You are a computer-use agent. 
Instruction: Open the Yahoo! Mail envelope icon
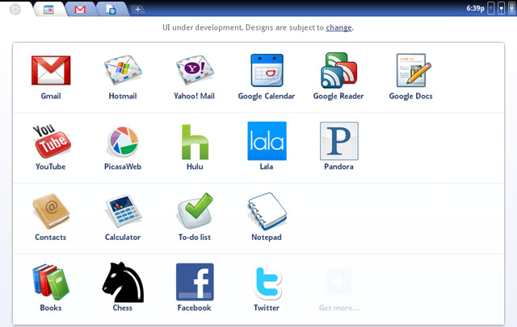click(x=195, y=70)
